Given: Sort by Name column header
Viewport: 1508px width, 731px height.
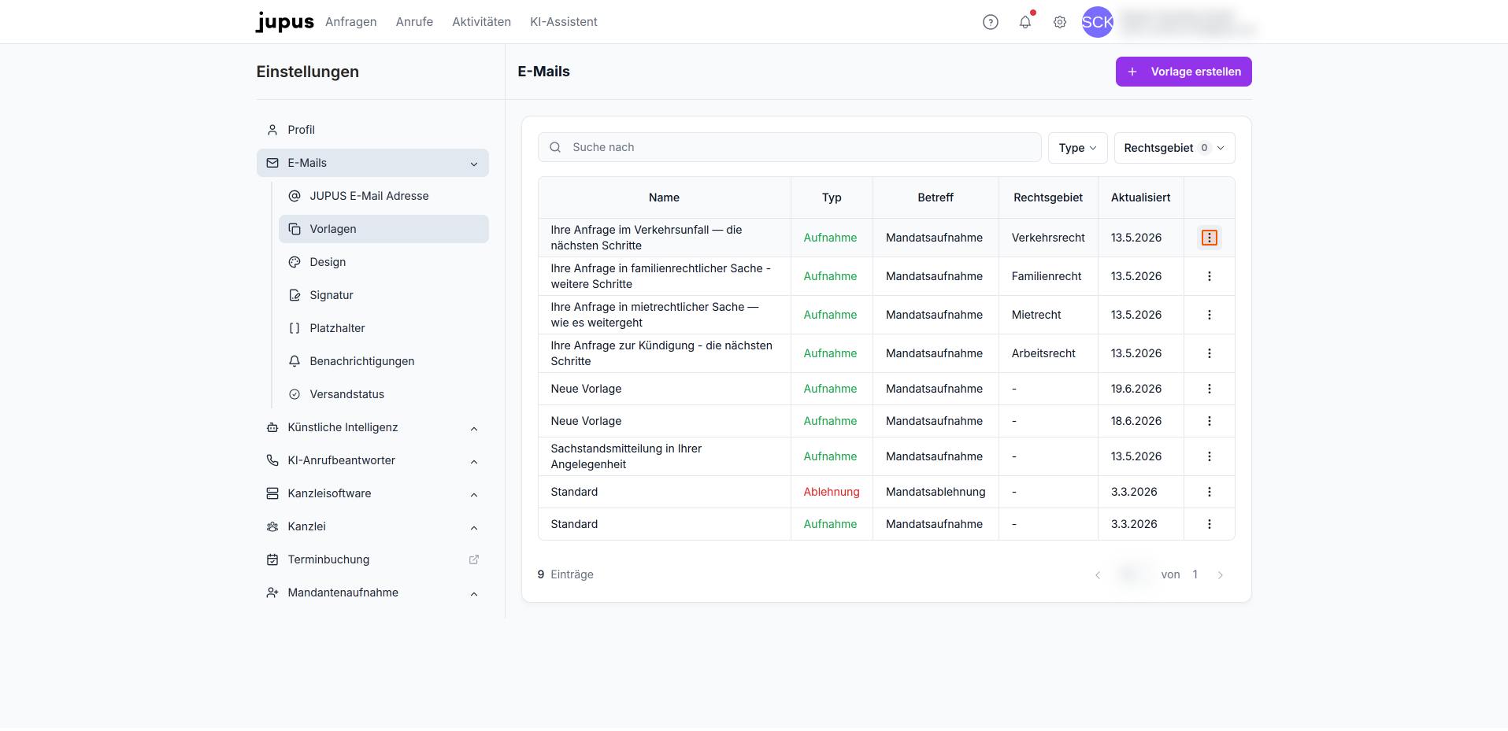Looking at the screenshot, I should coord(664,198).
